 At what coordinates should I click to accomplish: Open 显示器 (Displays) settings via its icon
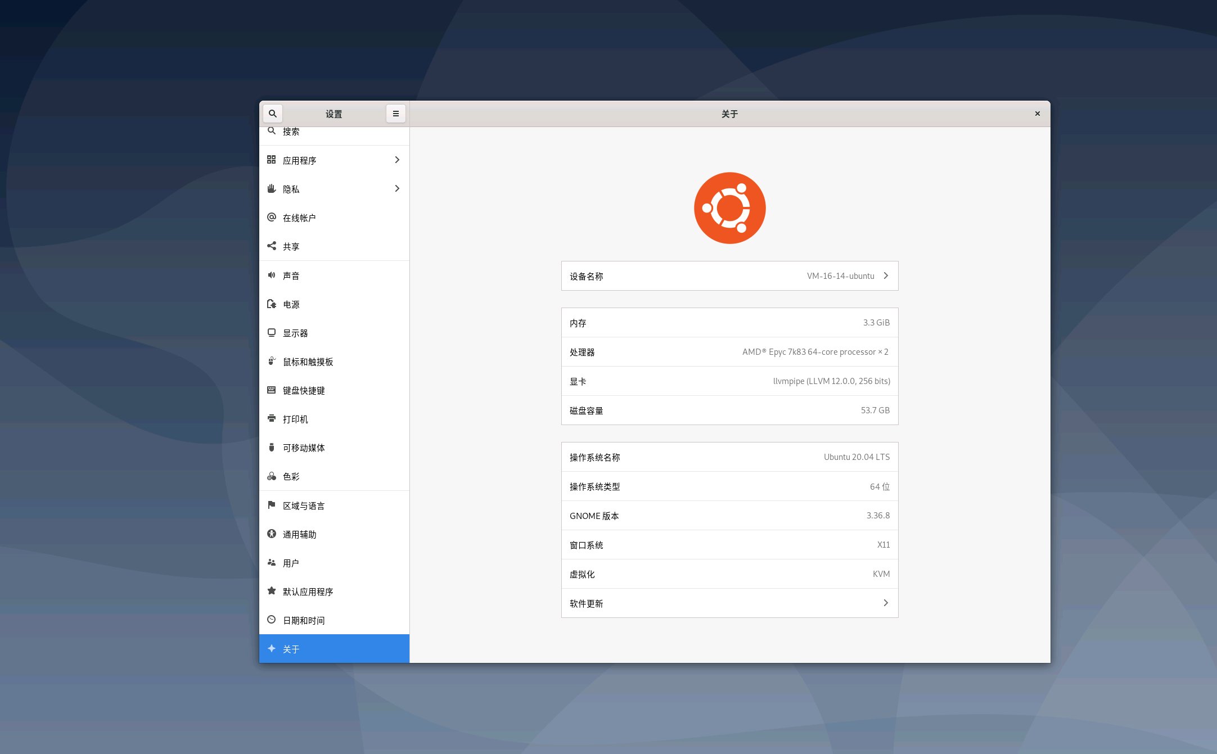[272, 333]
